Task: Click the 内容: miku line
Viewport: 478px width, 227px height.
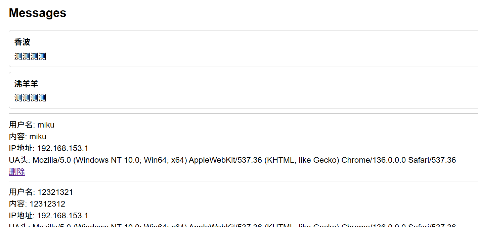Action: pyautogui.click(x=28, y=137)
